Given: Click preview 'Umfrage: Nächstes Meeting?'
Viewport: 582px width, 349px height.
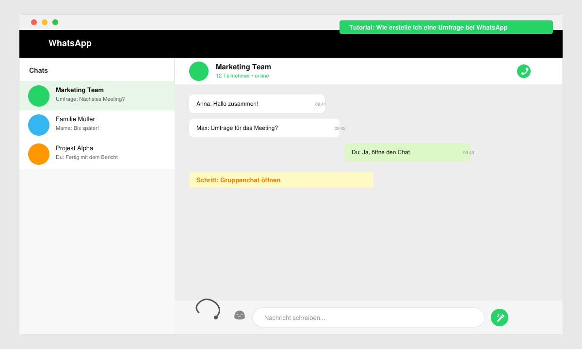Looking at the screenshot, I should [90, 99].
